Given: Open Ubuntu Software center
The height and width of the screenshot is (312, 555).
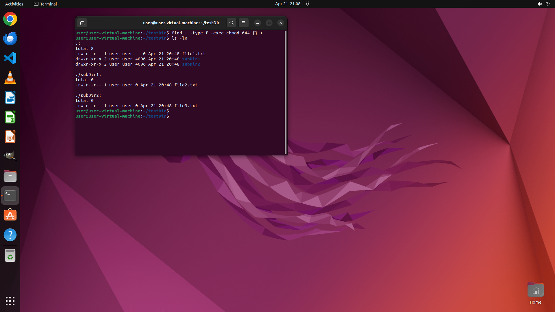Looking at the screenshot, I should (10, 215).
